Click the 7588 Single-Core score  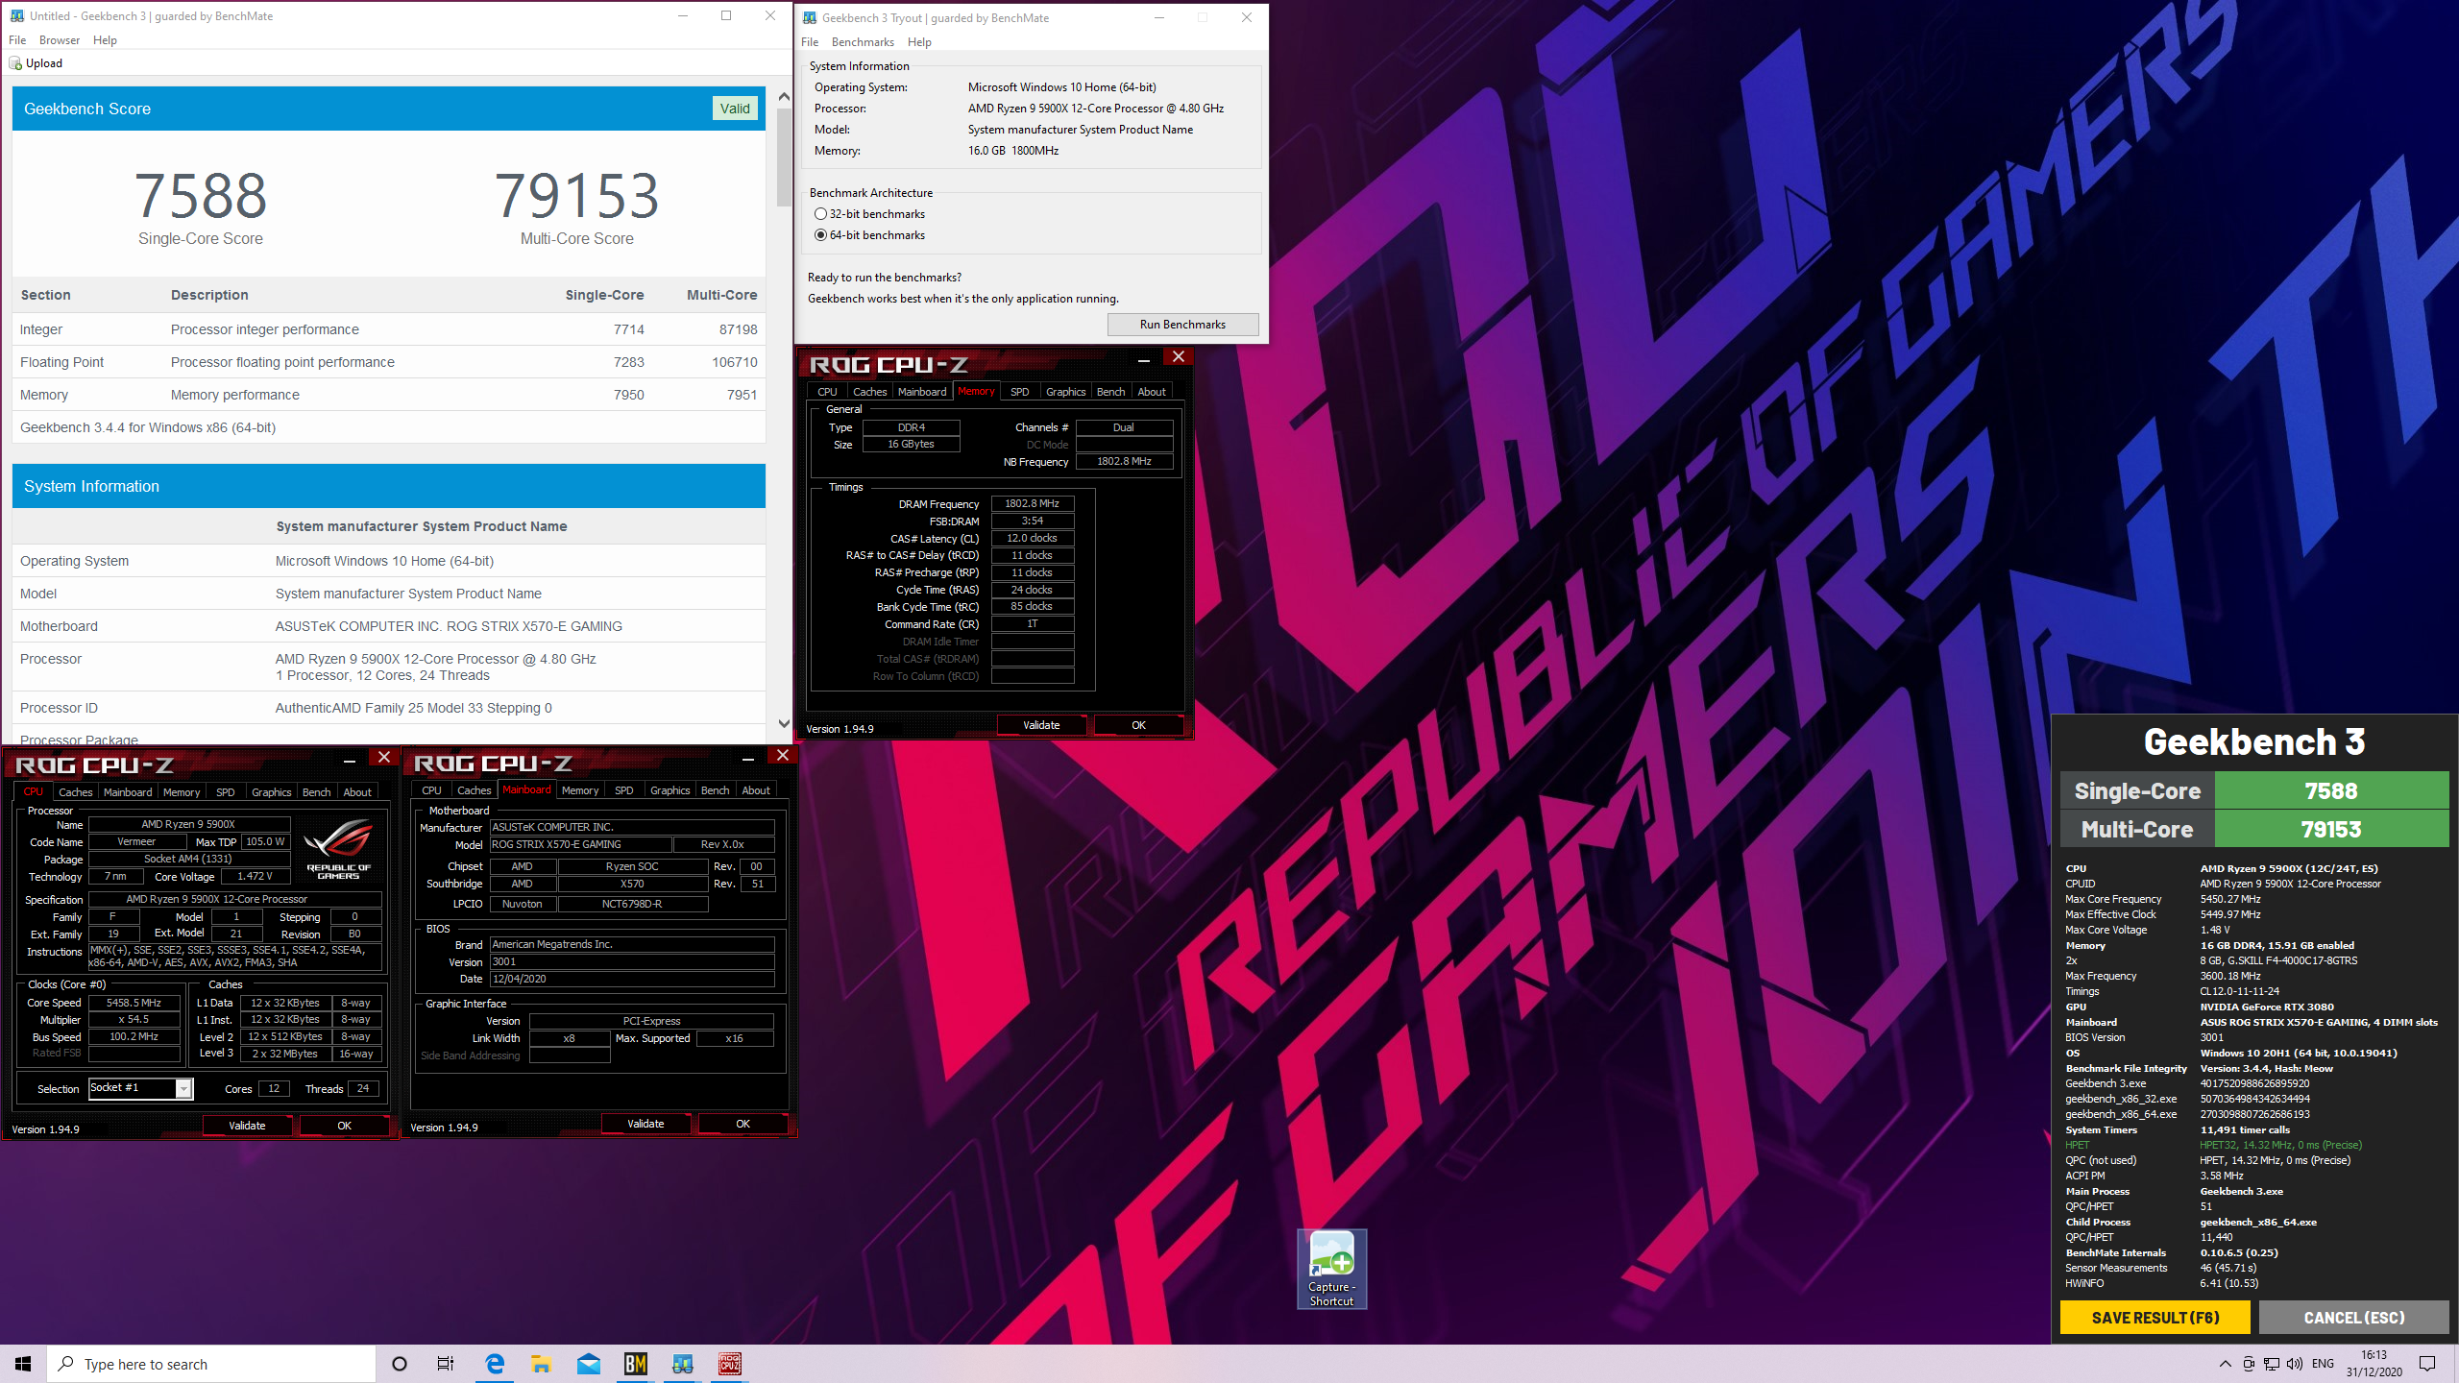tap(201, 196)
